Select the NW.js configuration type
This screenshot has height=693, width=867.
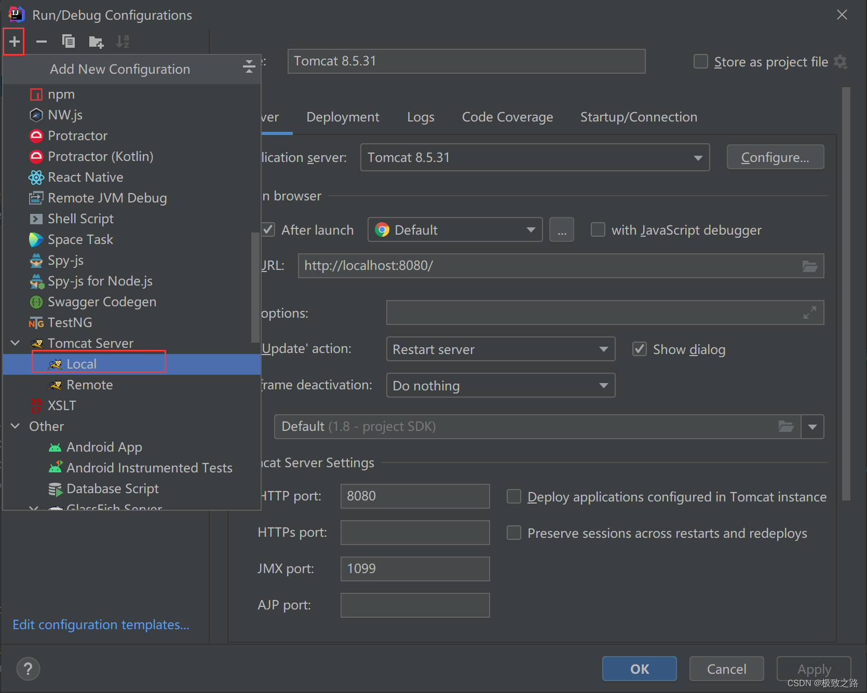(132, 115)
